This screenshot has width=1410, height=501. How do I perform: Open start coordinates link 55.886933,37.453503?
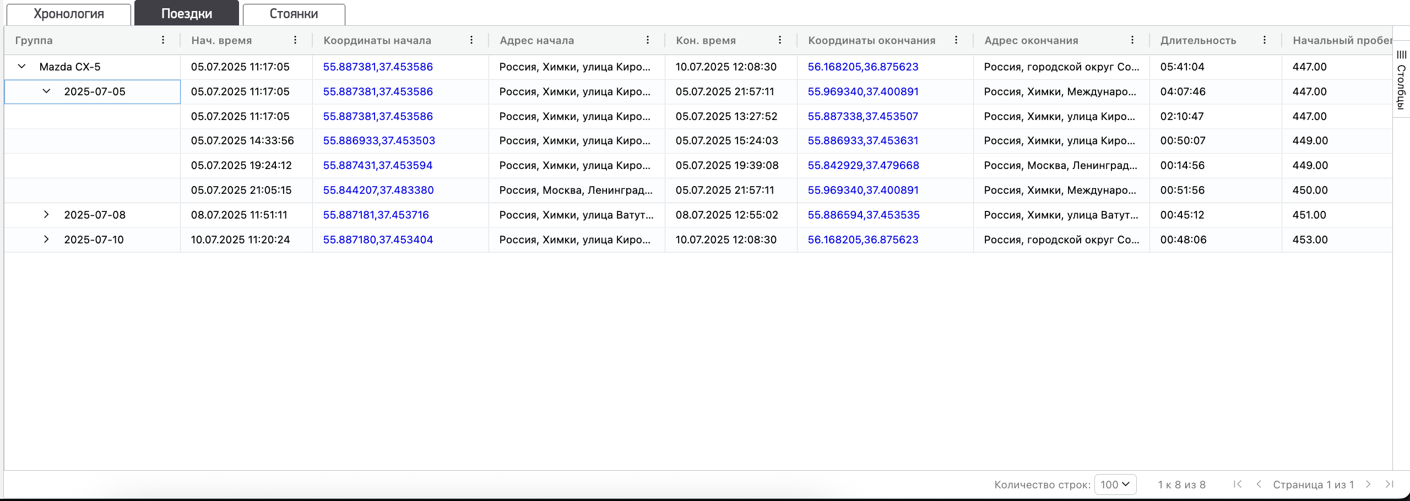tap(379, 140)
